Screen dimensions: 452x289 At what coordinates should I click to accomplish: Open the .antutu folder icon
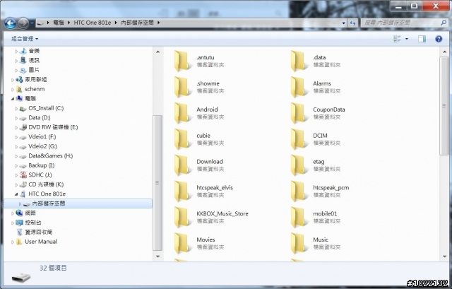[182, 61]
